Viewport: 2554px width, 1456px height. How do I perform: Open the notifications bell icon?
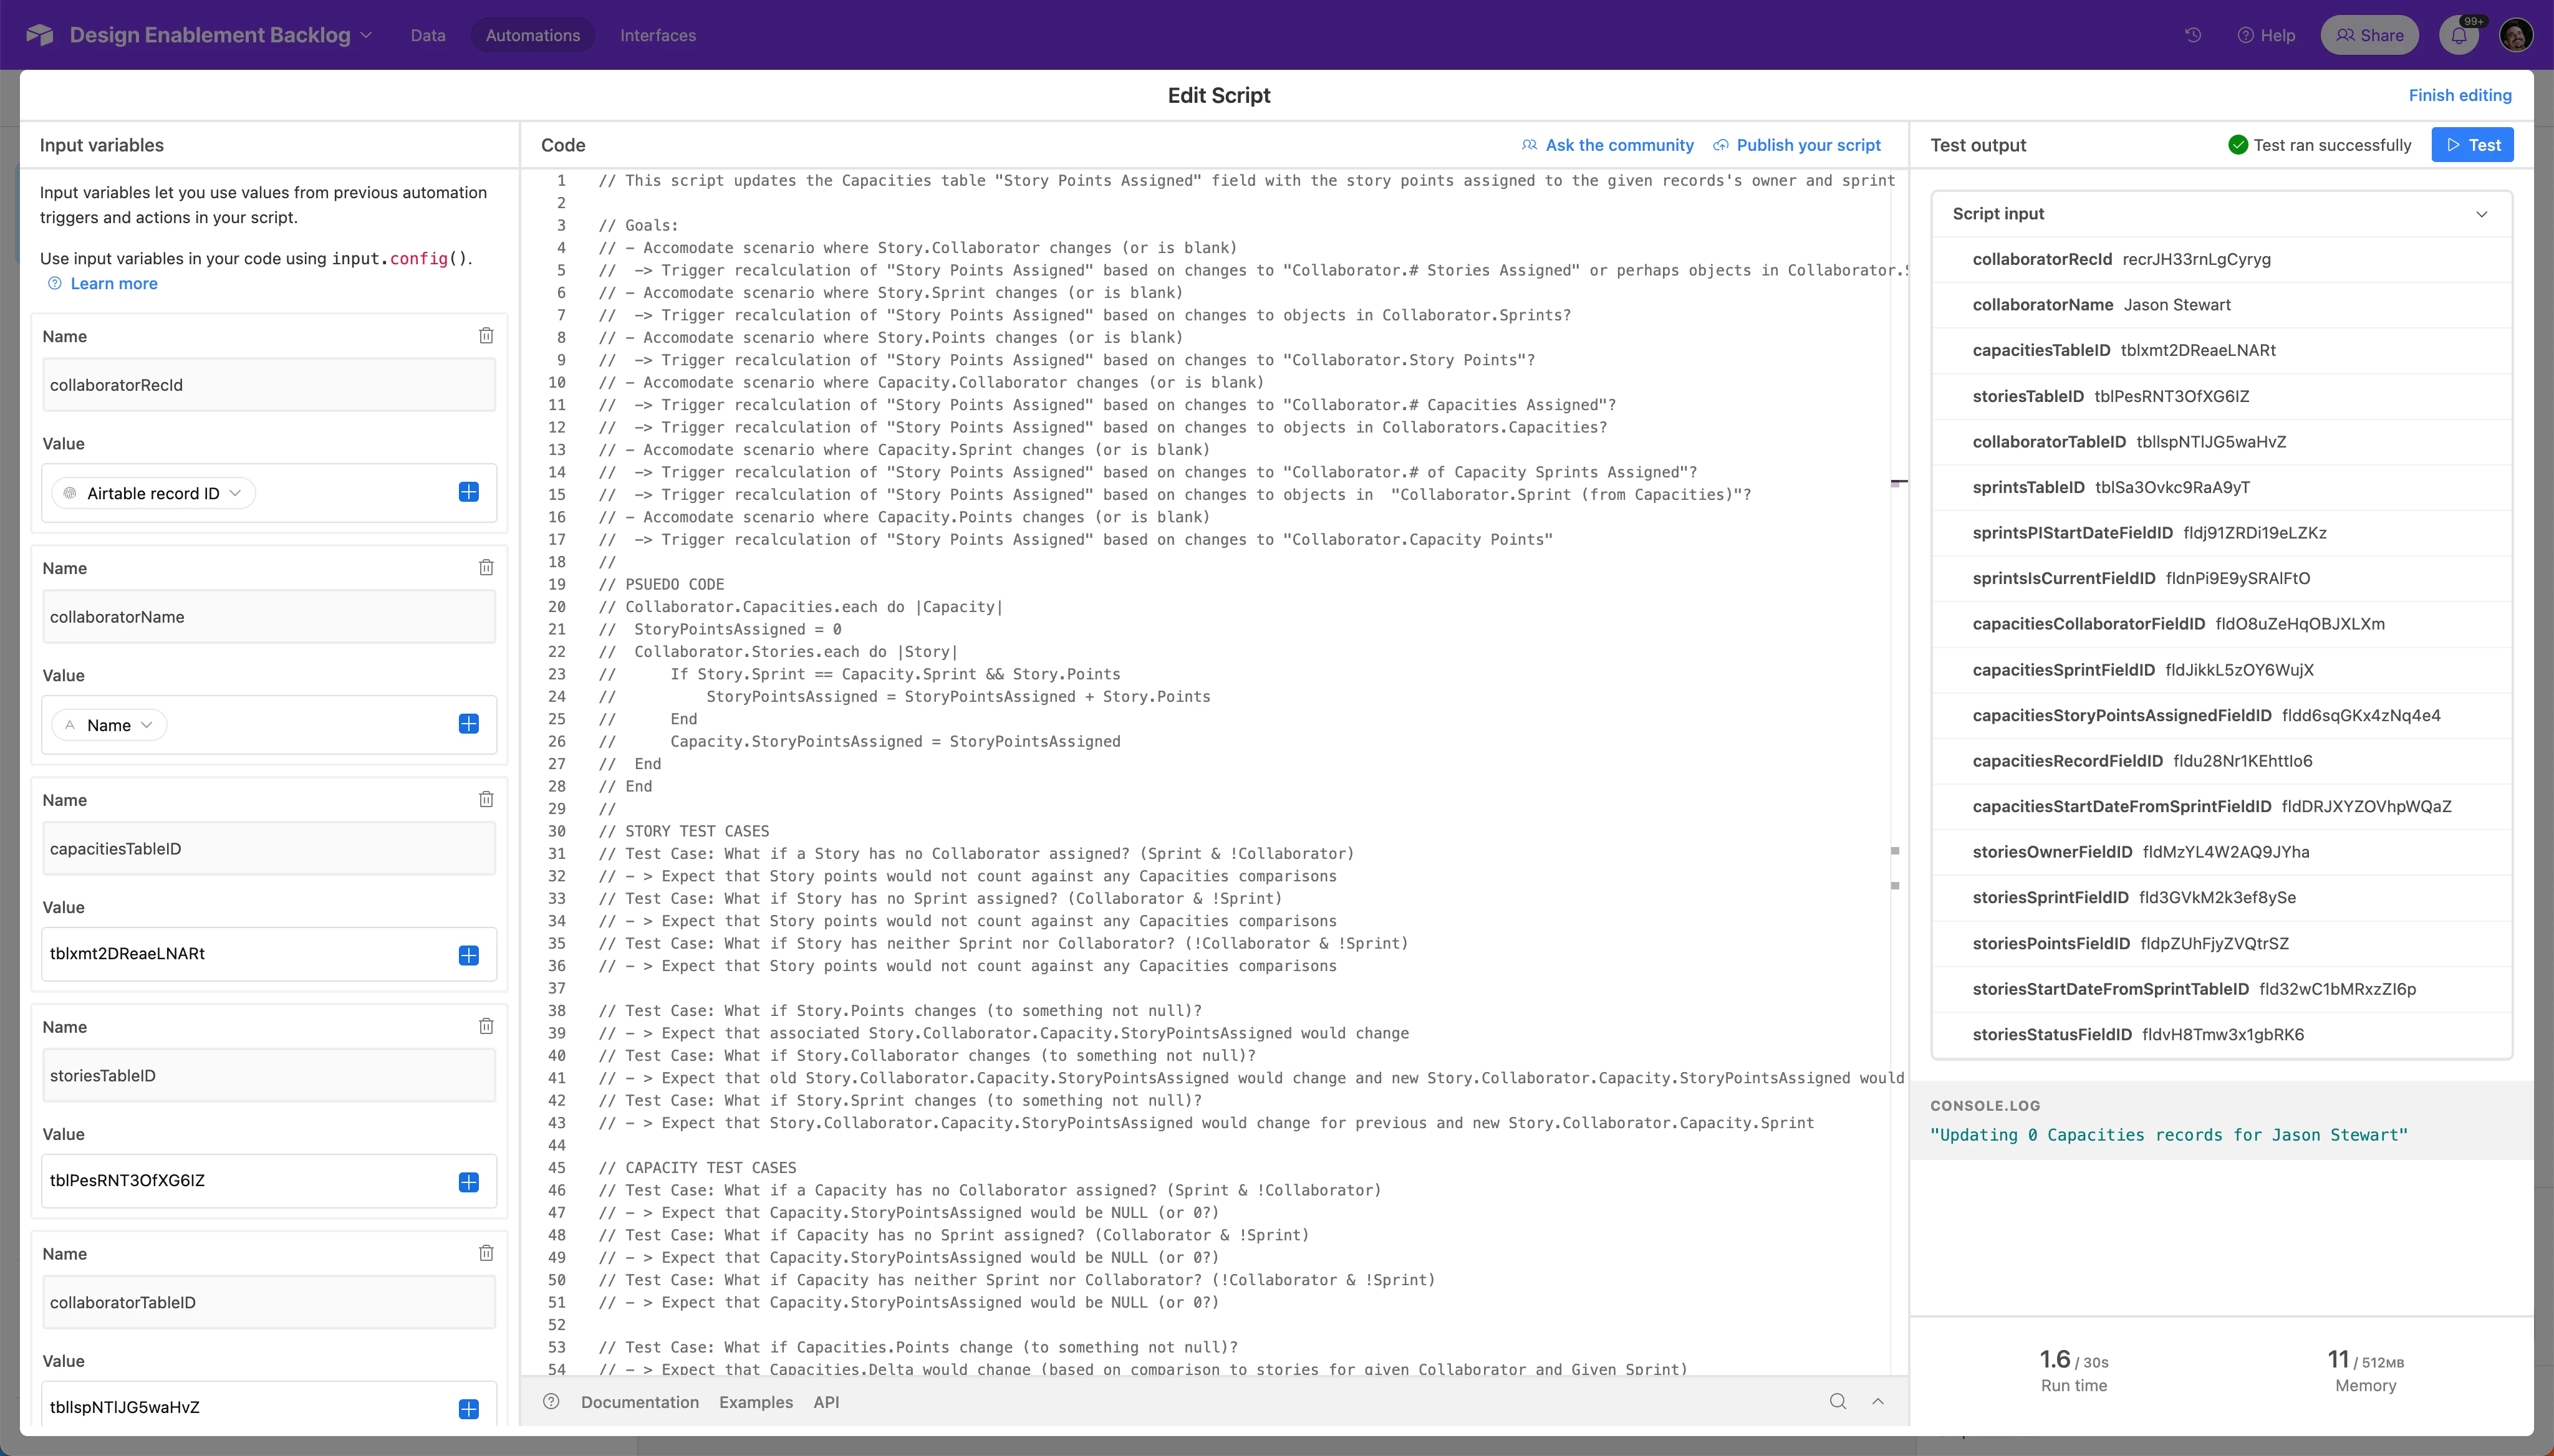[2459, 35]
